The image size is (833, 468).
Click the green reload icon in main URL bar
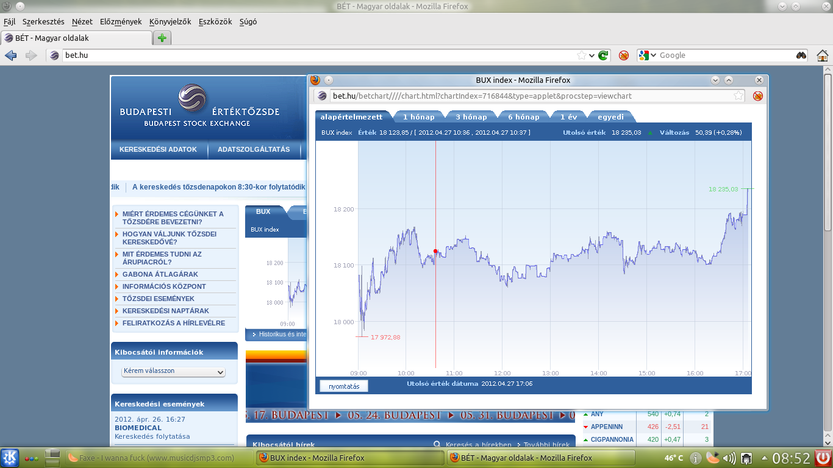pos(603,55)
